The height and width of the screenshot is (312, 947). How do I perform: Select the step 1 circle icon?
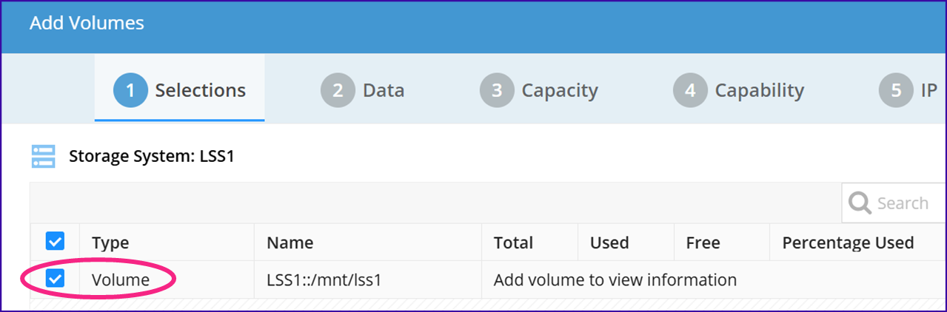coord(130,90)
